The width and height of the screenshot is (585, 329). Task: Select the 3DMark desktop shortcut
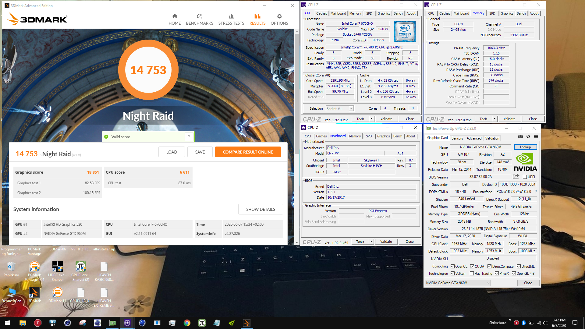34,295
